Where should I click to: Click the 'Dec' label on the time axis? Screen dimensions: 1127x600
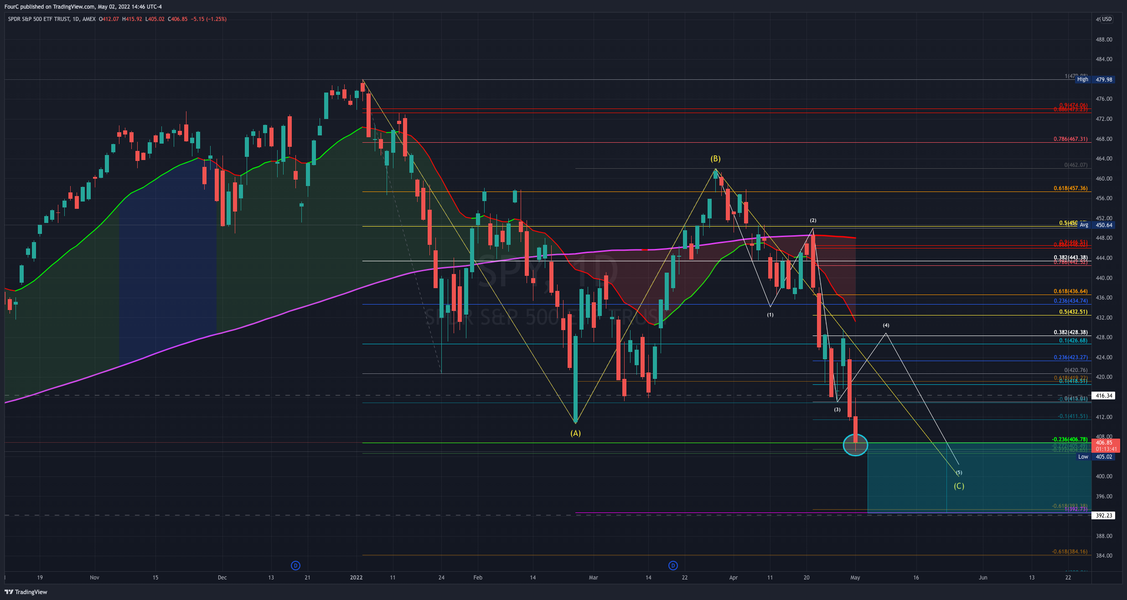click(222, 578)
